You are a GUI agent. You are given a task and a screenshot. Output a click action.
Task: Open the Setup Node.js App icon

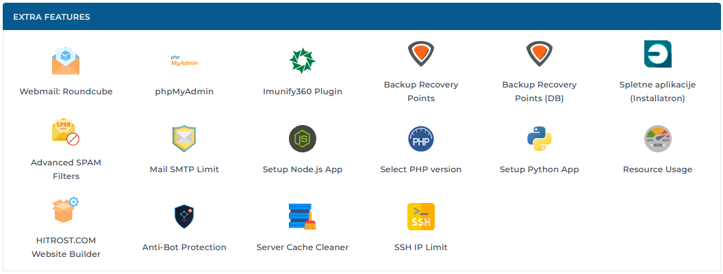pyautogui.click(x=302, y=139)
